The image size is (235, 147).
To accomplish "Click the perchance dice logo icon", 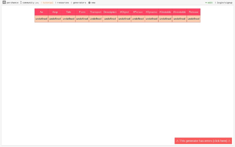I will (x=4, y=2).
